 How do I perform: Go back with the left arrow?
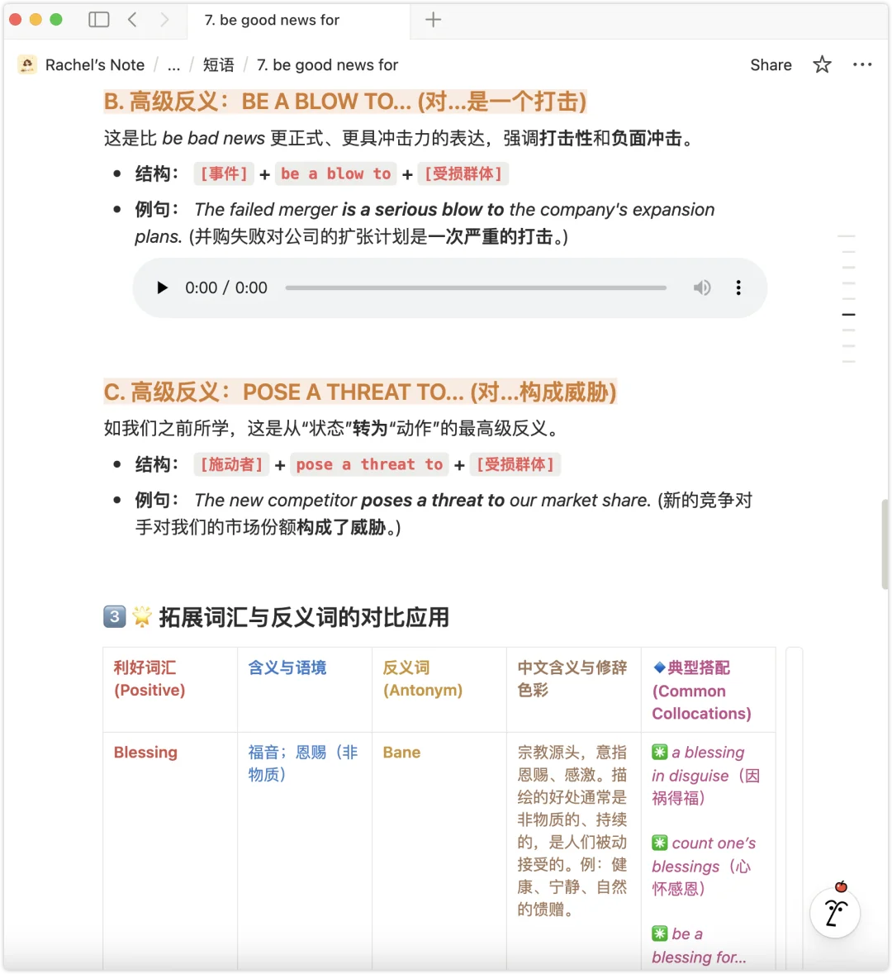[132, 19]
